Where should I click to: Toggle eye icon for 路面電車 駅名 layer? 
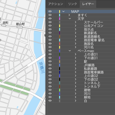coord(50,40)
